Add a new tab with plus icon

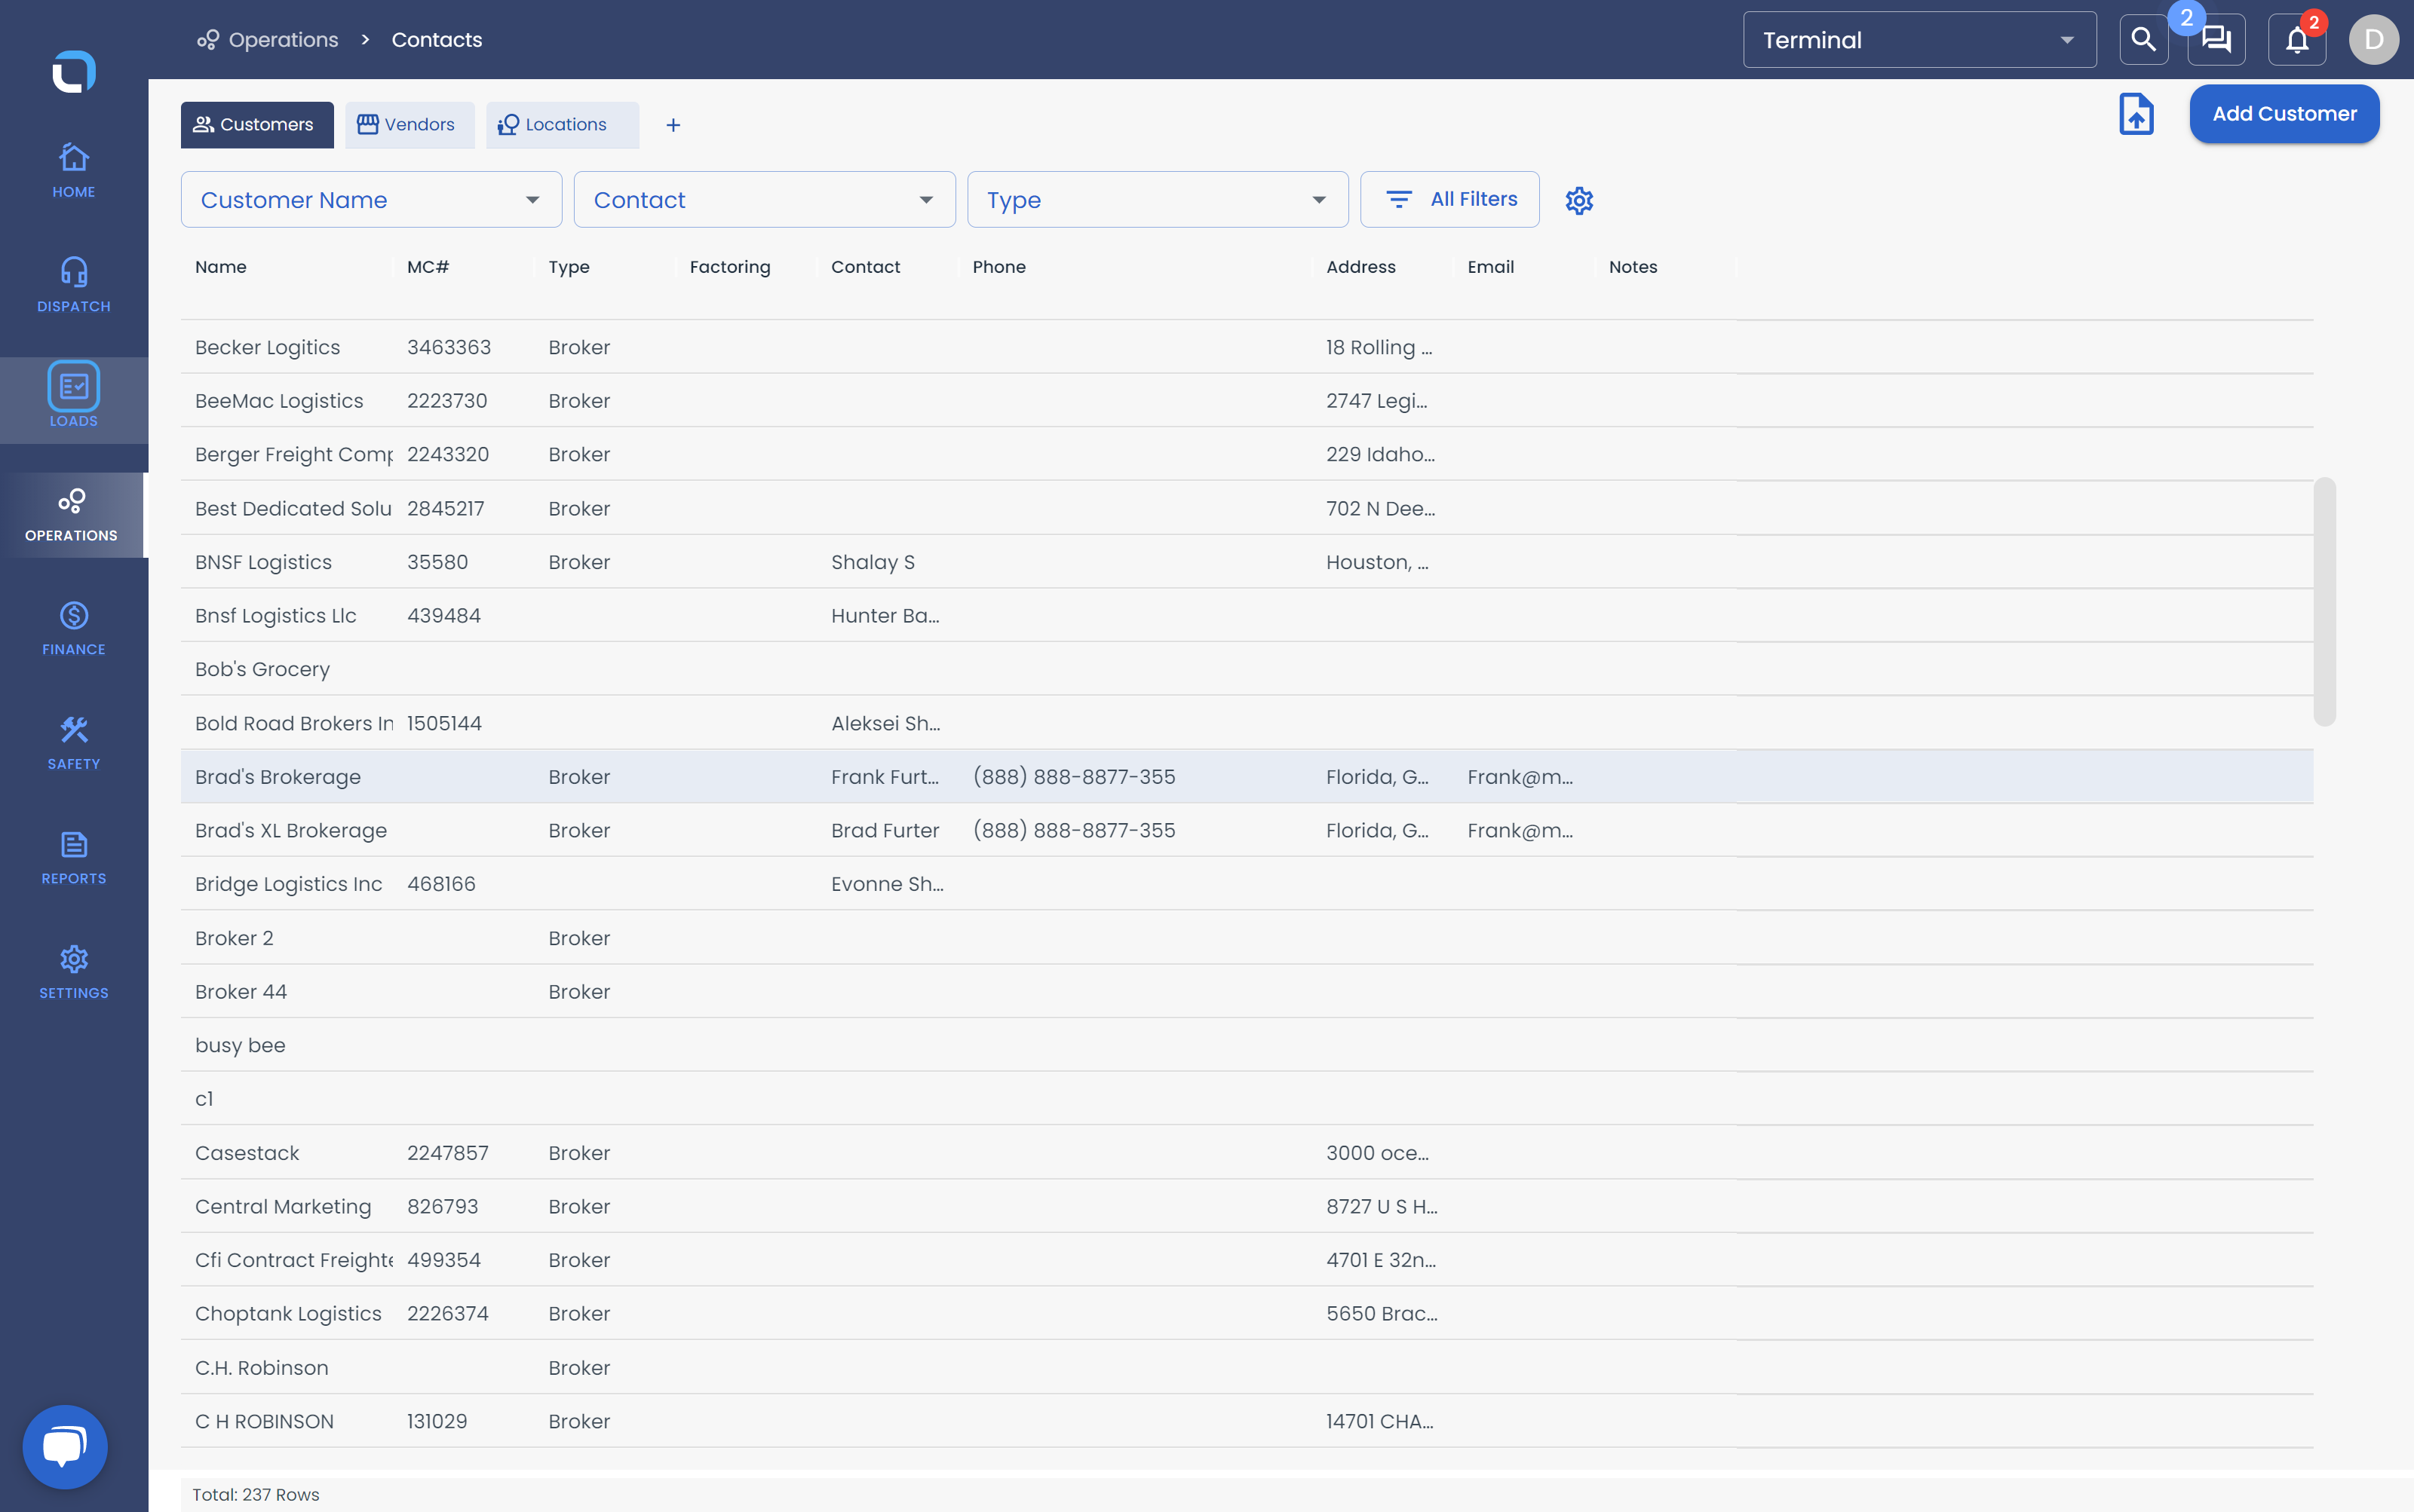[x=673, y=125]
